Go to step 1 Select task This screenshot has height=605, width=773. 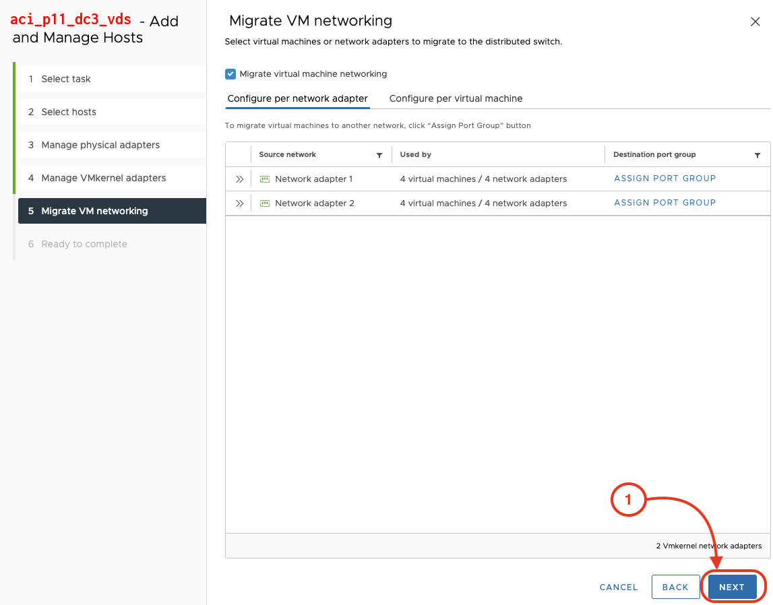pyautogui.click(x=66, y=79)
